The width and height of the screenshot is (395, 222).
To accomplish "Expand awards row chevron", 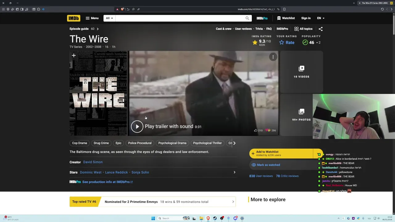I will pyautogui.click(x=233, y=202).
